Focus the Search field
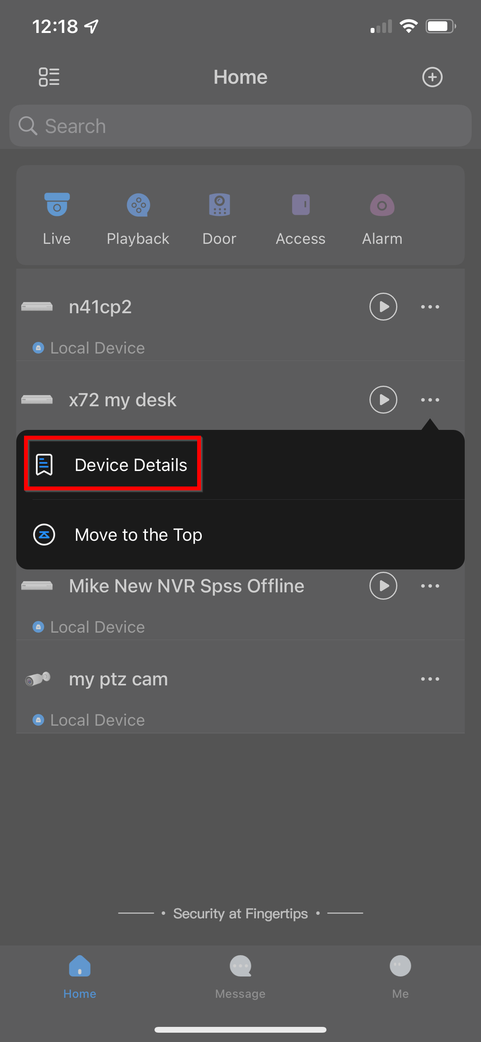Image resolution: width=481 pixels, height=1042 pixels. pos(240,126)
